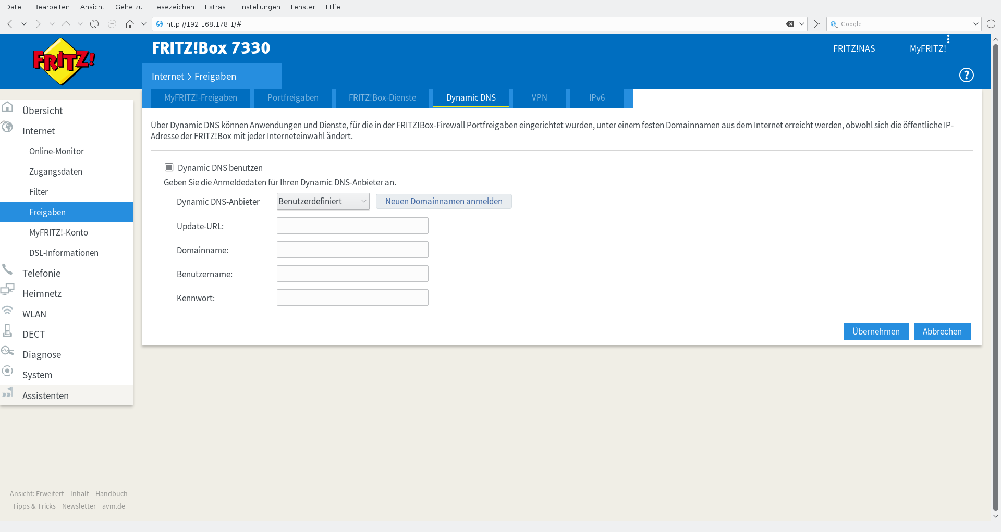Open the three-dot menu near MyFRITZ!
Image resolution: width=1001 pixels, height=532 pixels.
(948, 39)
